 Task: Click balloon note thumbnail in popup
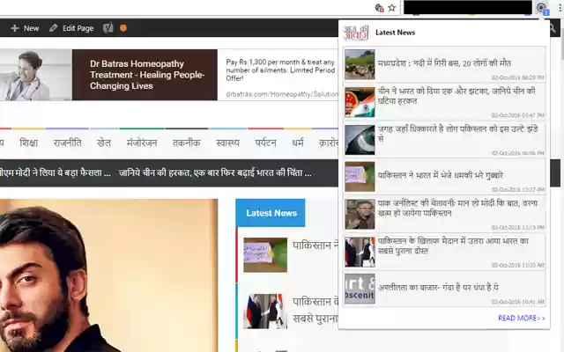click(x=360, y=177)
